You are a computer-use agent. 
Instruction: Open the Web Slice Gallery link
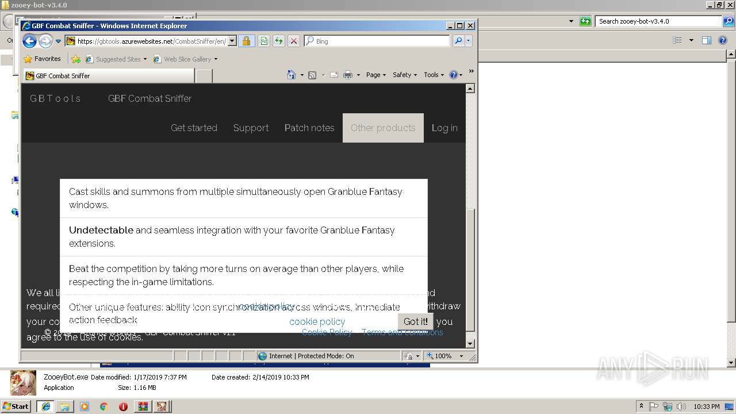pos(185,59)
